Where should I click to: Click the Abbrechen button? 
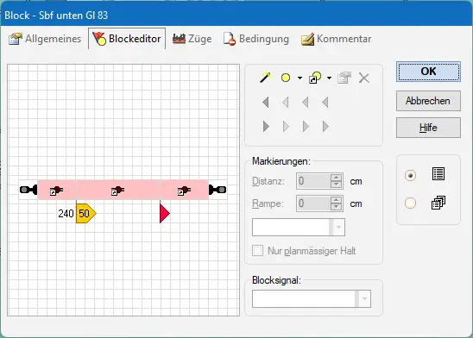[428, 101]
